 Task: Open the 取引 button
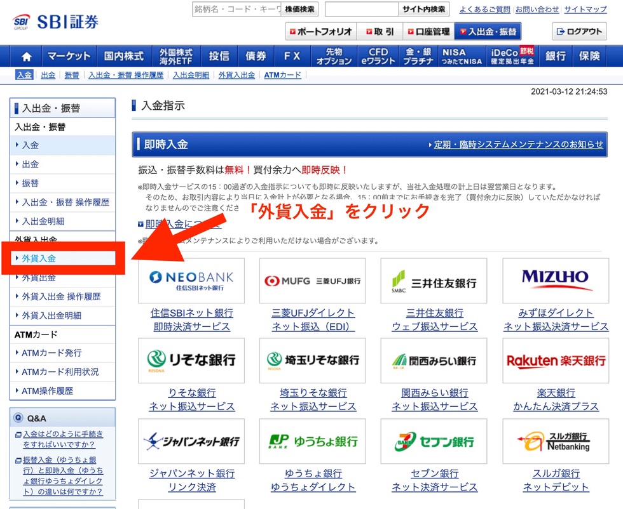[x=380, y=31]
